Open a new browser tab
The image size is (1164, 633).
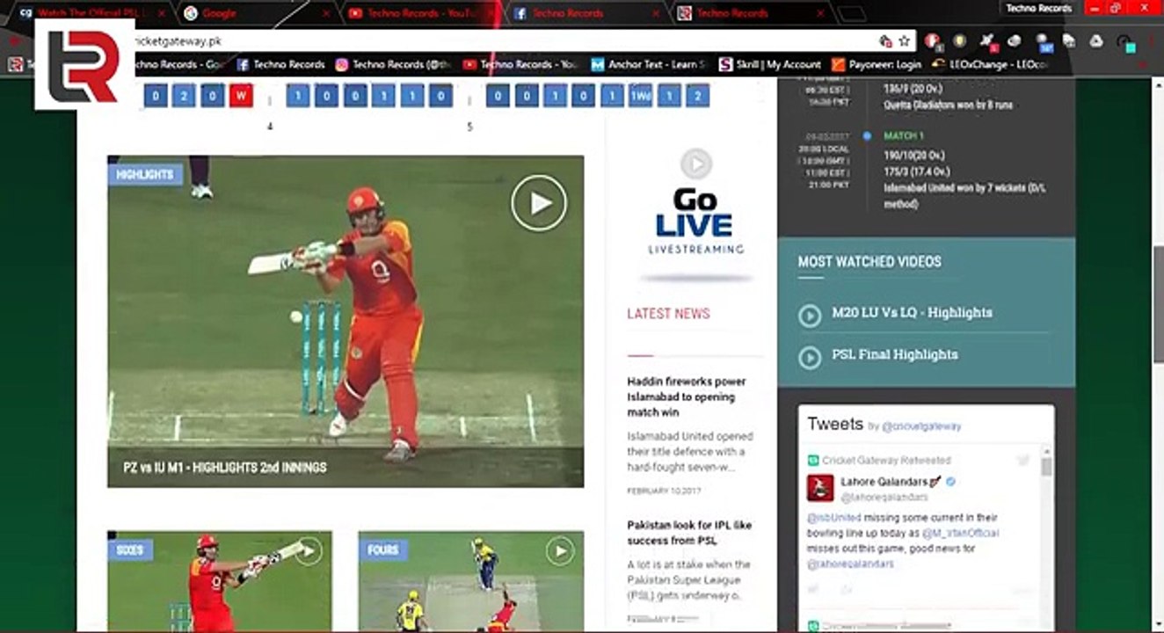point(850,13)
